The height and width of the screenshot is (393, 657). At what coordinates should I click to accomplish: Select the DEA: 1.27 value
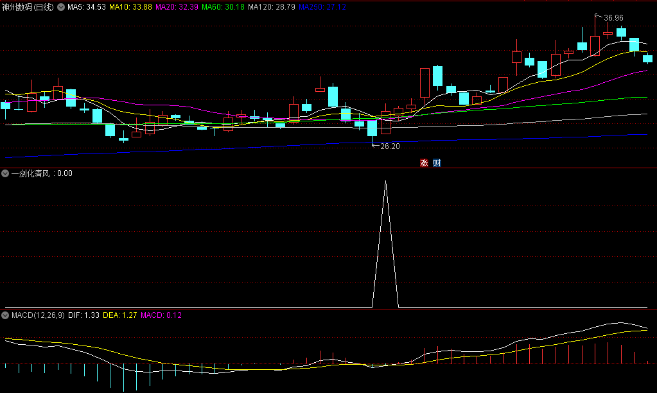(x=120, y=315)
